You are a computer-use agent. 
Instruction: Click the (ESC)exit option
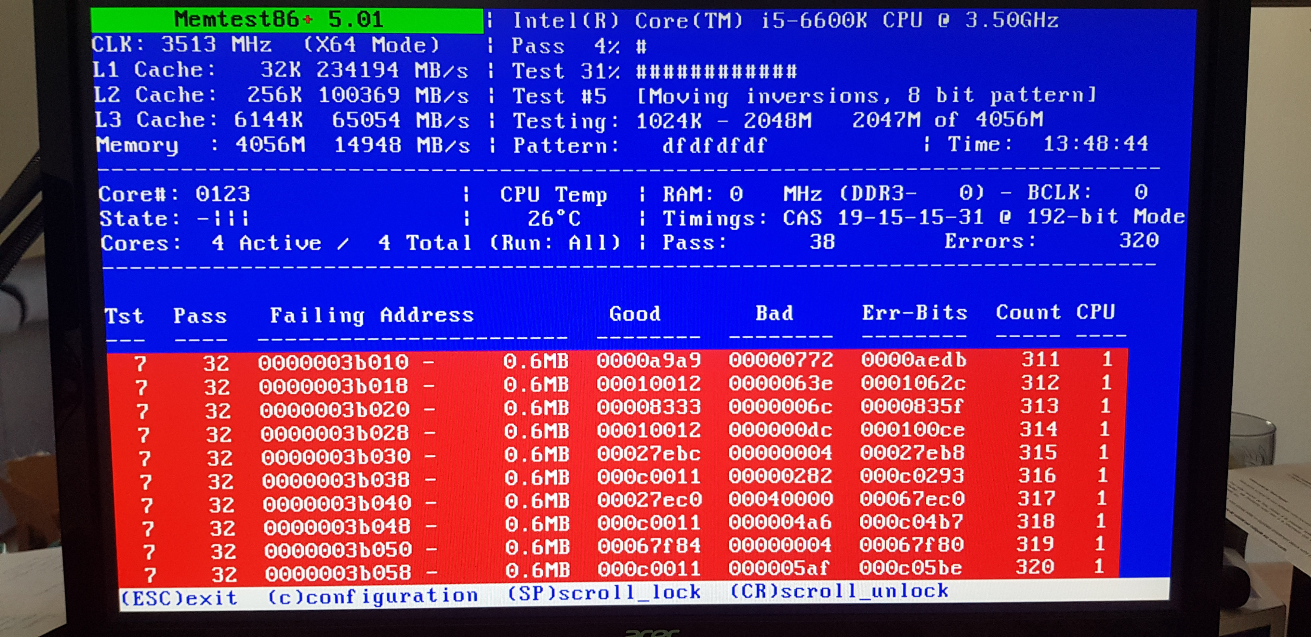179,597
